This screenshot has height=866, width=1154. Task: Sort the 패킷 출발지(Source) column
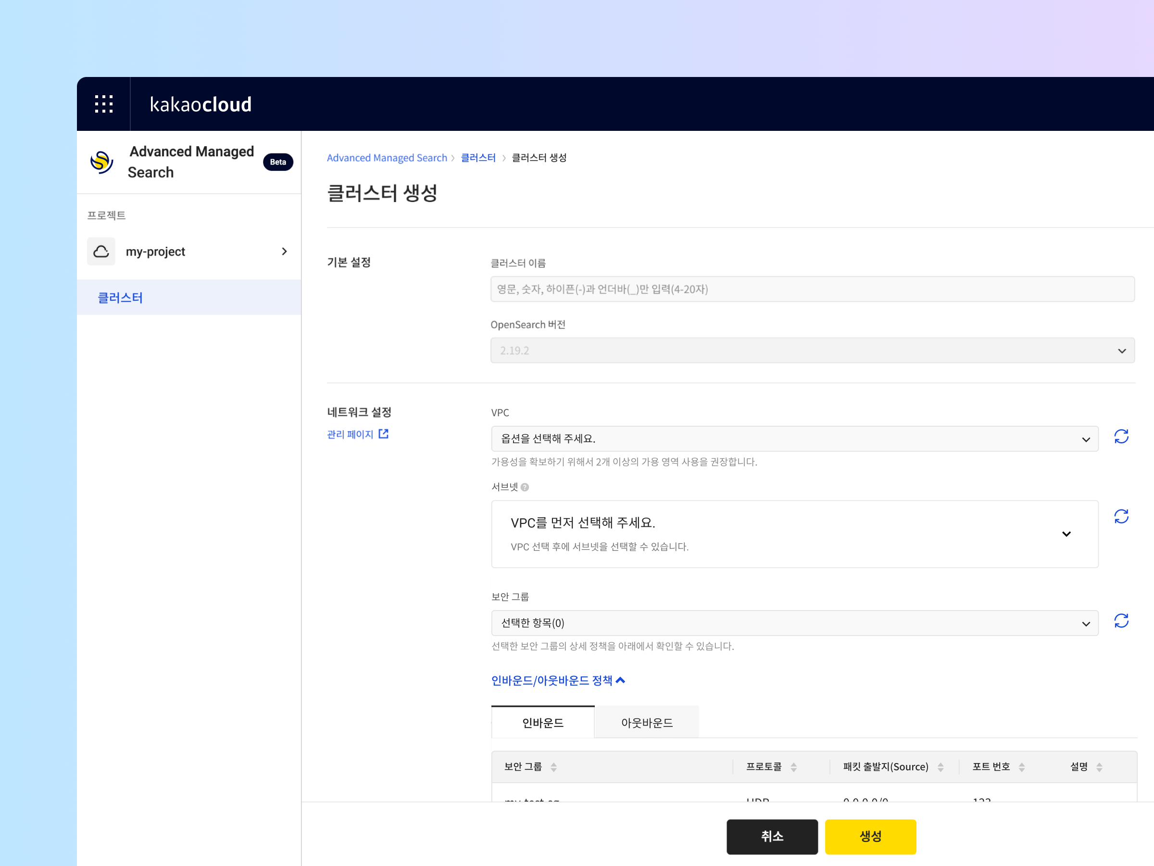click(941, 766)
